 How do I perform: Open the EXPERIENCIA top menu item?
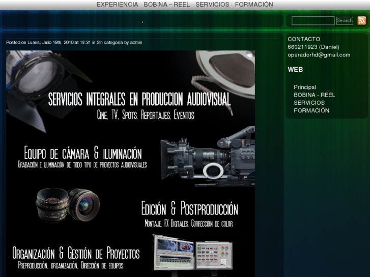pyautogui.click(x=117, y=5)
